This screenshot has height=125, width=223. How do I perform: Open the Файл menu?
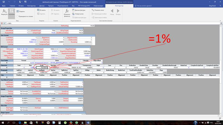tap(4, 6)
